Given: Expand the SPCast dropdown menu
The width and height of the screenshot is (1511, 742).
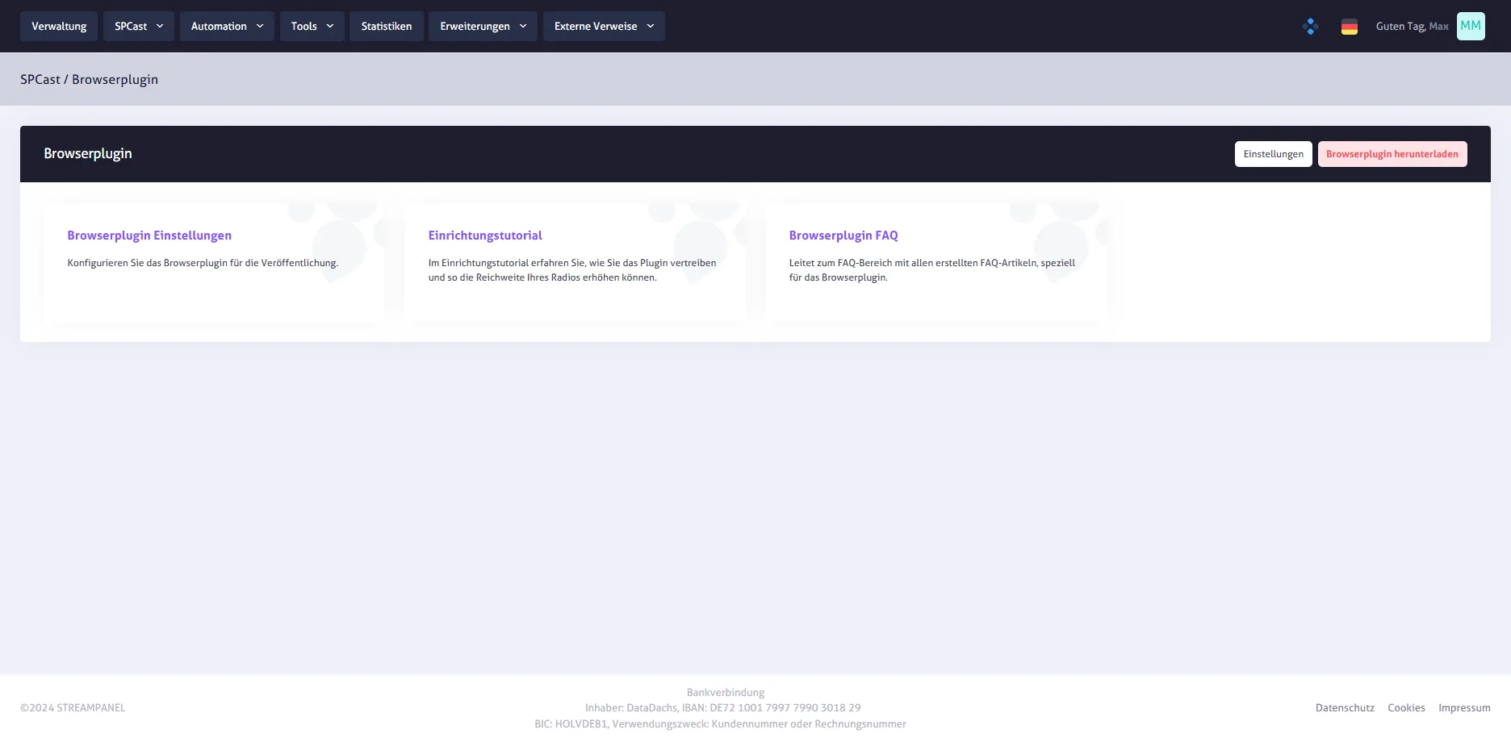Looking at the screenshot, I should tap(139, 26).
